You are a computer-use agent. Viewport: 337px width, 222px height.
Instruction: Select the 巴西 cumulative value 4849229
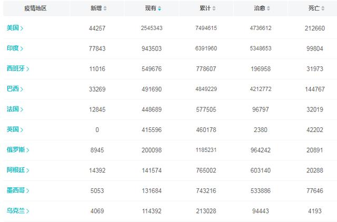206,89
